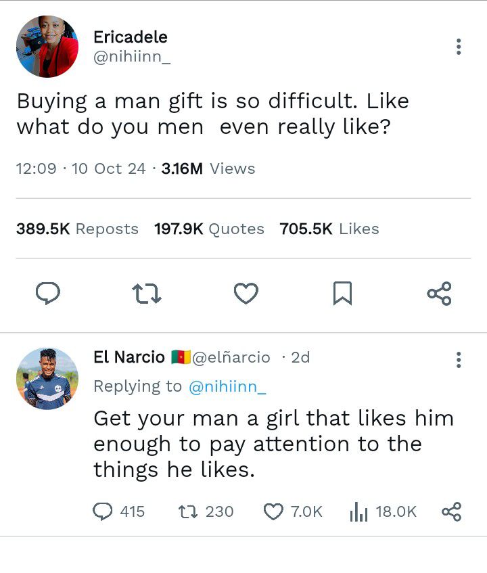Click the @nihiinn_ mention link in reply
The height and width of the screenshot is (573, 487).
(227, 387)
